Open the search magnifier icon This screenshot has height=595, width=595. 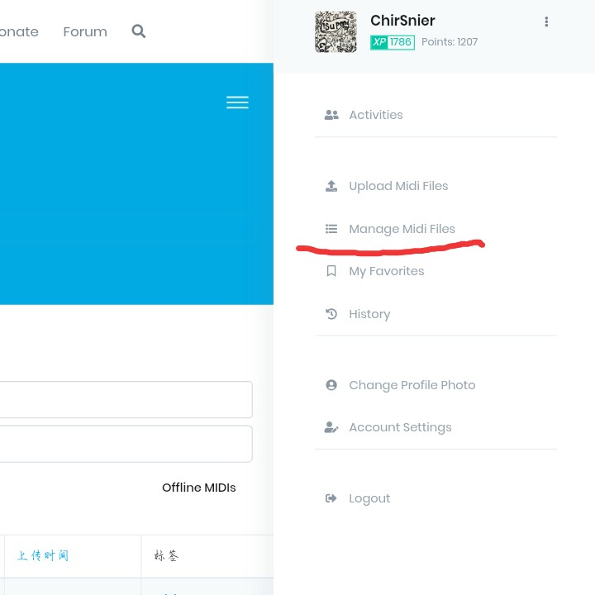[x=139, y=31]
